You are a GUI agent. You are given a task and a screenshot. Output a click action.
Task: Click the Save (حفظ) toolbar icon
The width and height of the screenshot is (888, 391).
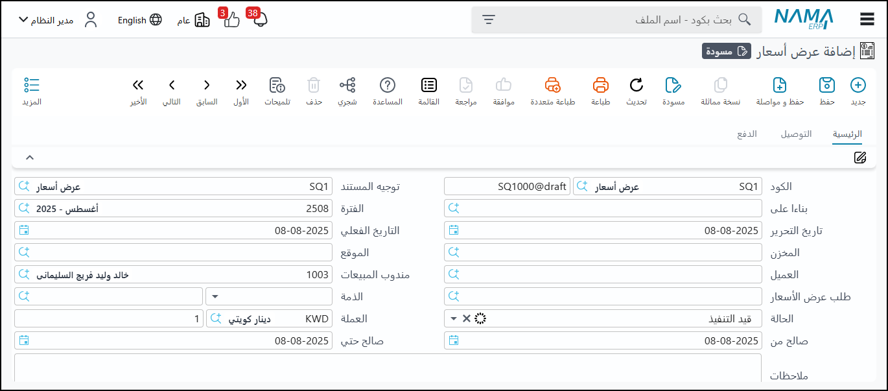coord(826,86)
